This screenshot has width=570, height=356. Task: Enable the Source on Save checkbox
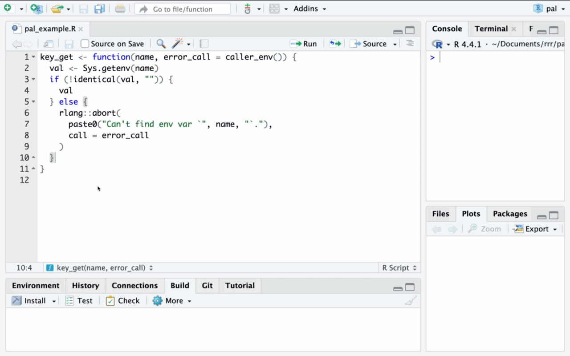[x=83, y=44]
